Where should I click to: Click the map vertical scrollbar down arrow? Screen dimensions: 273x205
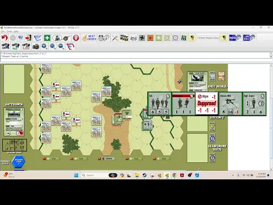pos(271,169)
